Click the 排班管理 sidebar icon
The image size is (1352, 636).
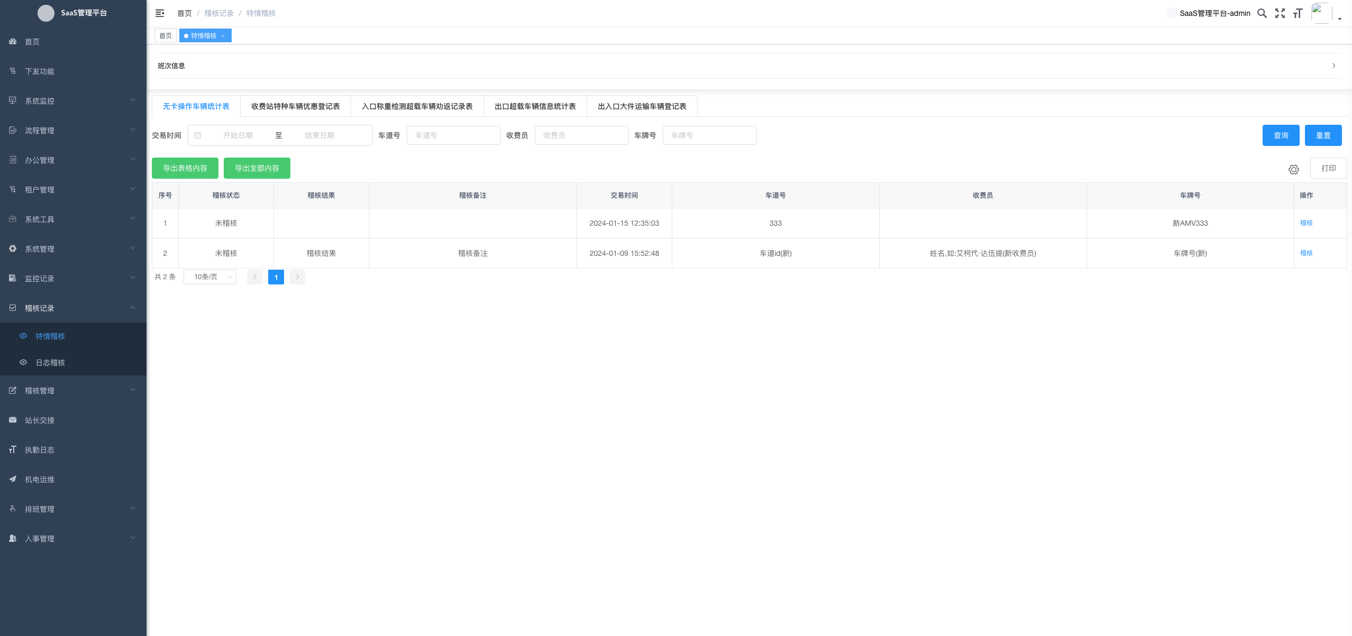(x=13, y=509)
